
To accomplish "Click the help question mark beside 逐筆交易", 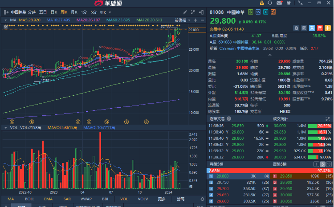I will pos(229,119).
